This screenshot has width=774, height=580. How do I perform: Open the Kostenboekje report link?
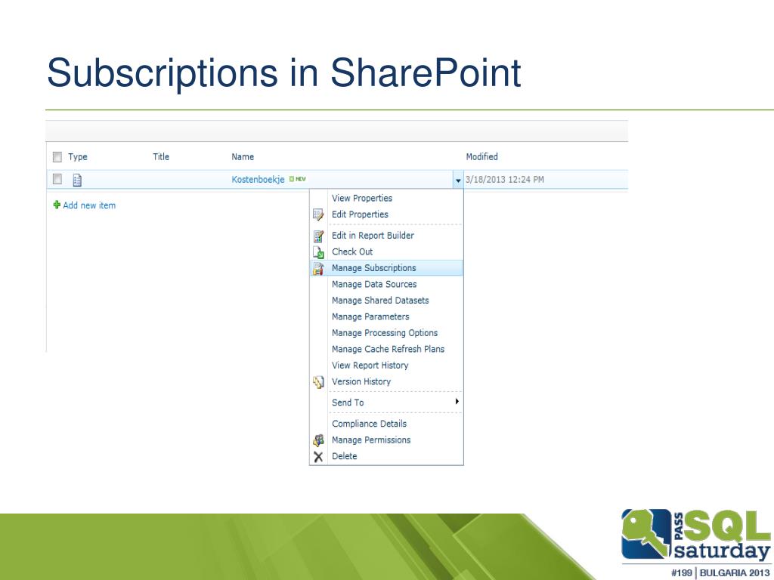[258, 180]
